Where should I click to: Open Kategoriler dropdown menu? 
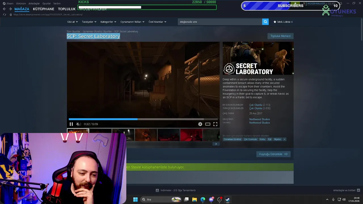coord(108,22)
